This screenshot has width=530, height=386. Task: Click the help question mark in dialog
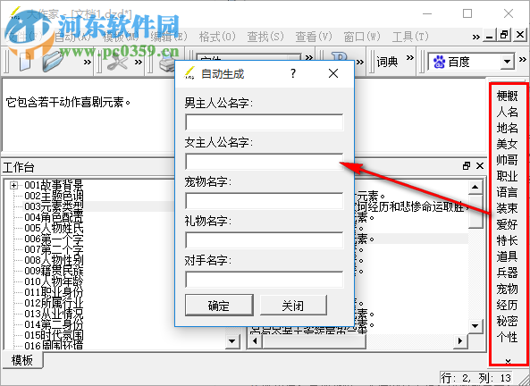[293, 73]
